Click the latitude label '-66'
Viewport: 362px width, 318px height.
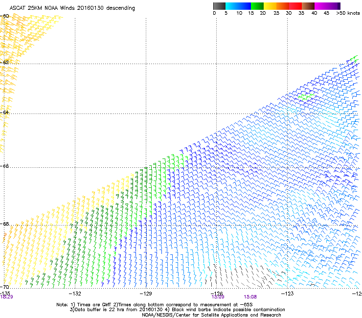(5, 166)
